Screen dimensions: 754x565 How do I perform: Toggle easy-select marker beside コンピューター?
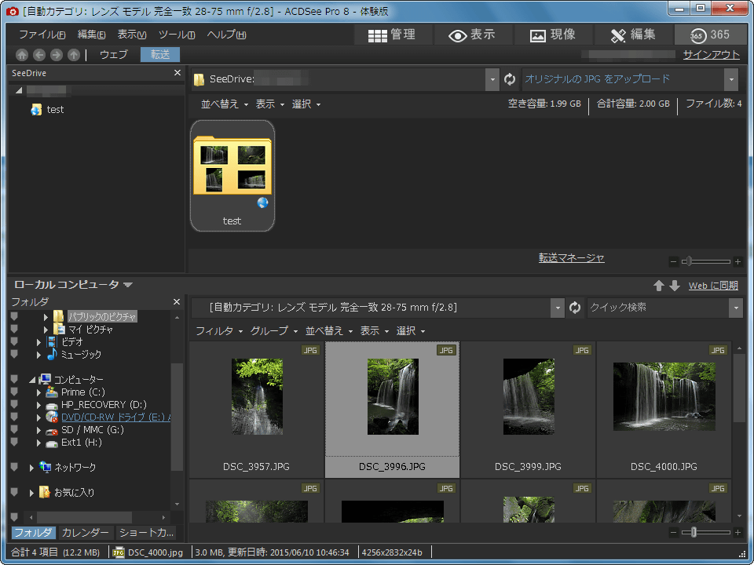(x=14, y=380)
